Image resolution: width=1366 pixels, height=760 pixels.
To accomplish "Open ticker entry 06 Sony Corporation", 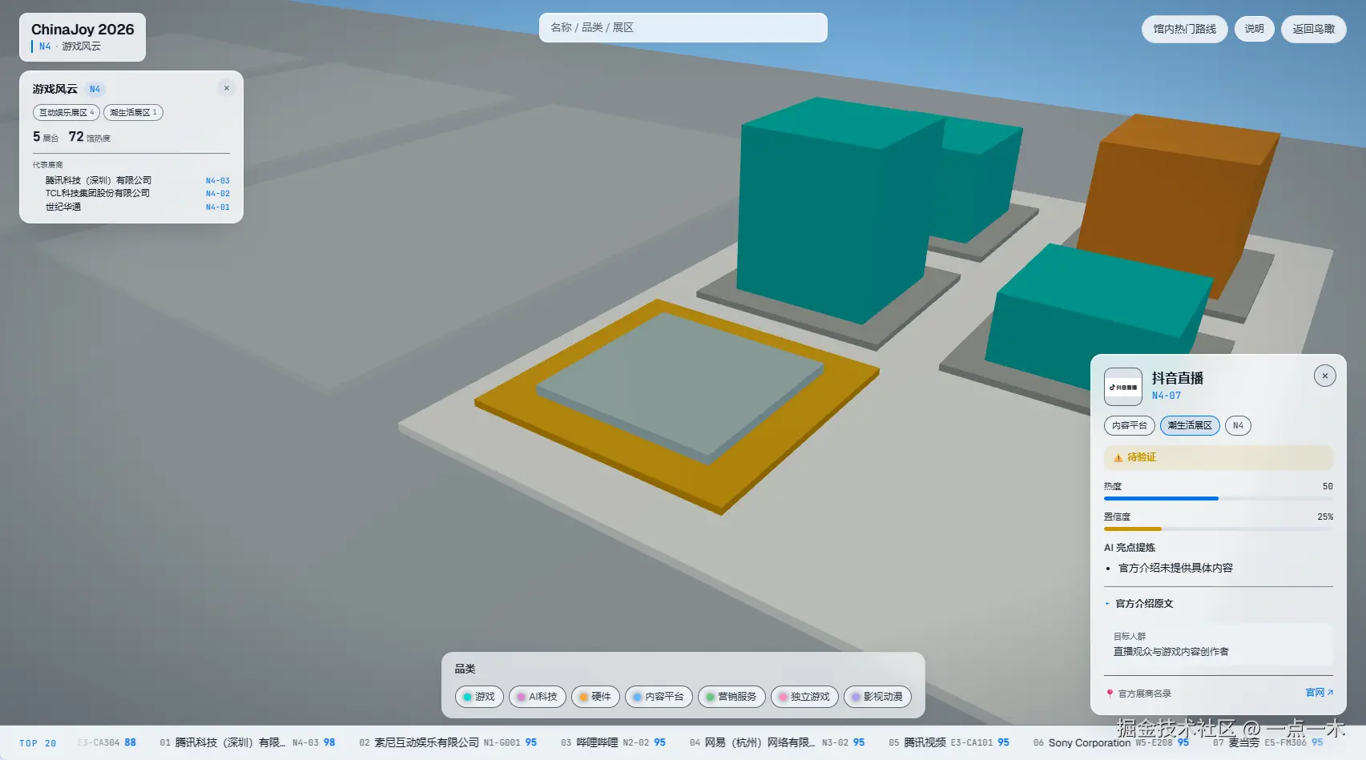I will (1111, 743).
